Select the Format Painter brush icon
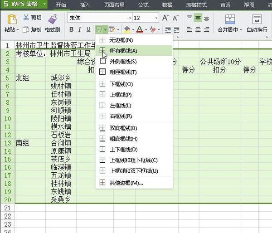272x233 pixels. (x=53, y=19)
